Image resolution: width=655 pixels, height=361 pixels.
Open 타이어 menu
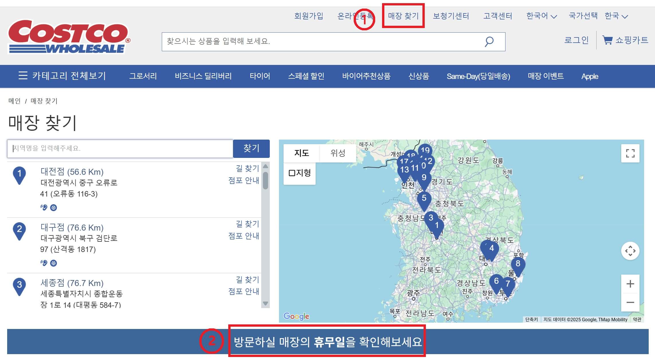[x=260, y=76]
